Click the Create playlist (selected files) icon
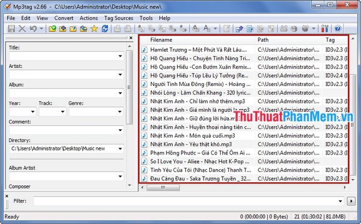 pos(260,29)
